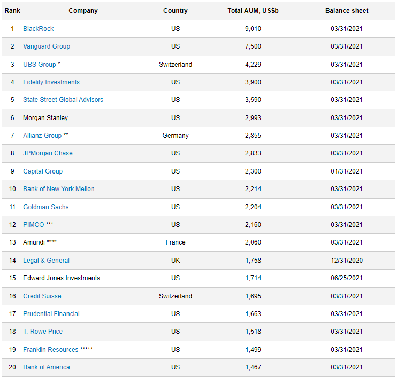The image size is (396, 378).
Task: Click the 2,160 AUM value
Action: coord(253,225)
